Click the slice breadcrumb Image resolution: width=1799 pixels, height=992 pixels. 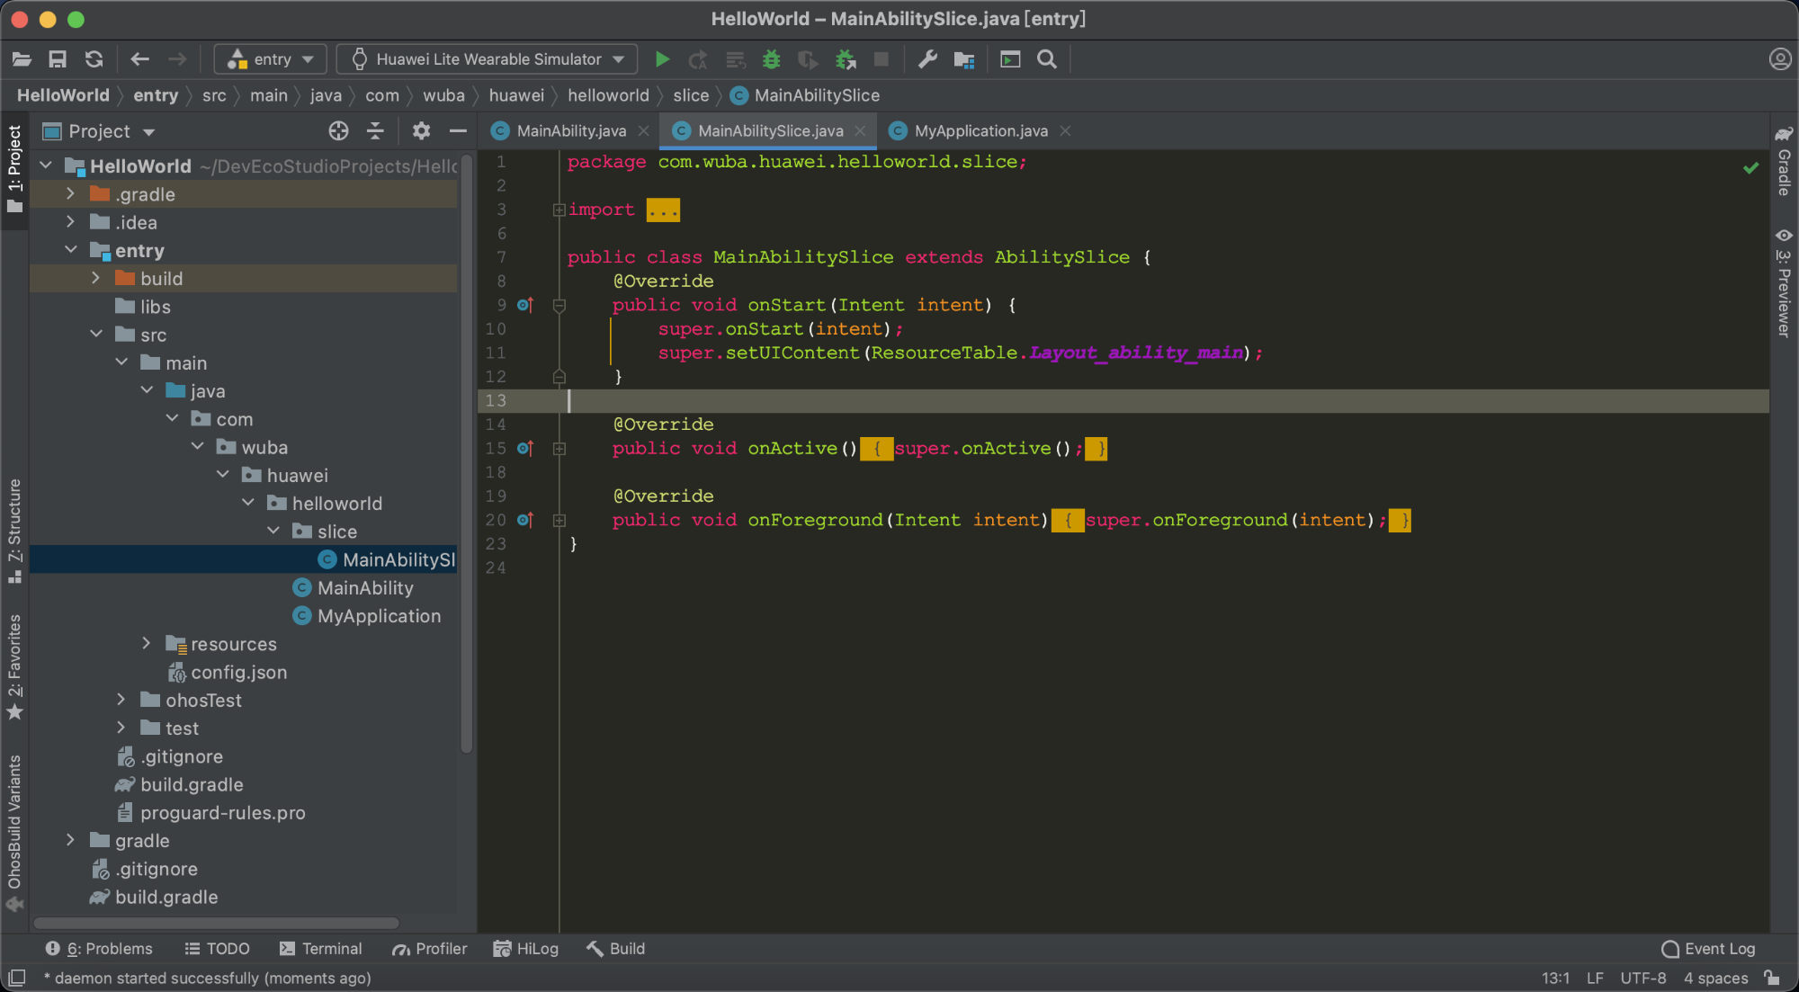point(691,95)
